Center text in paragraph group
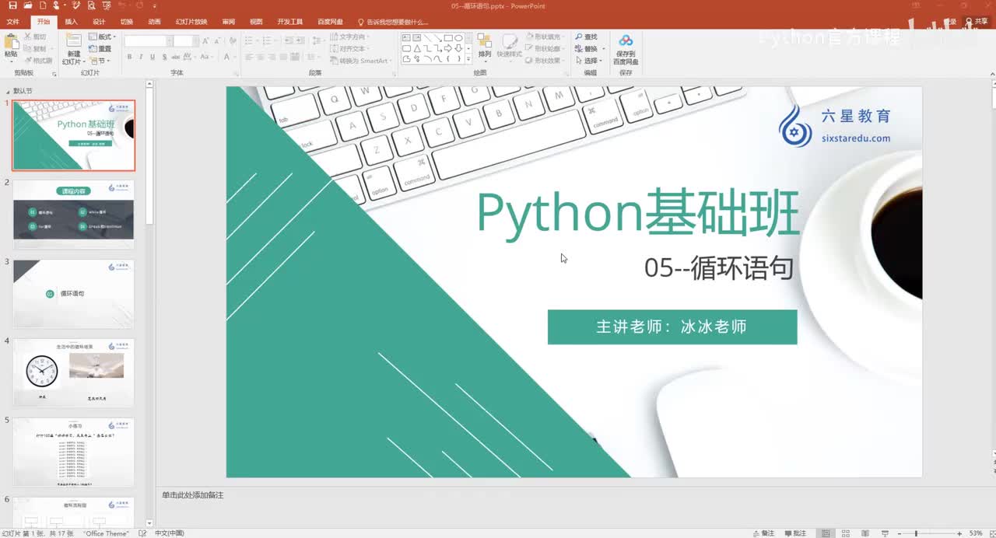 pos(261,57)
